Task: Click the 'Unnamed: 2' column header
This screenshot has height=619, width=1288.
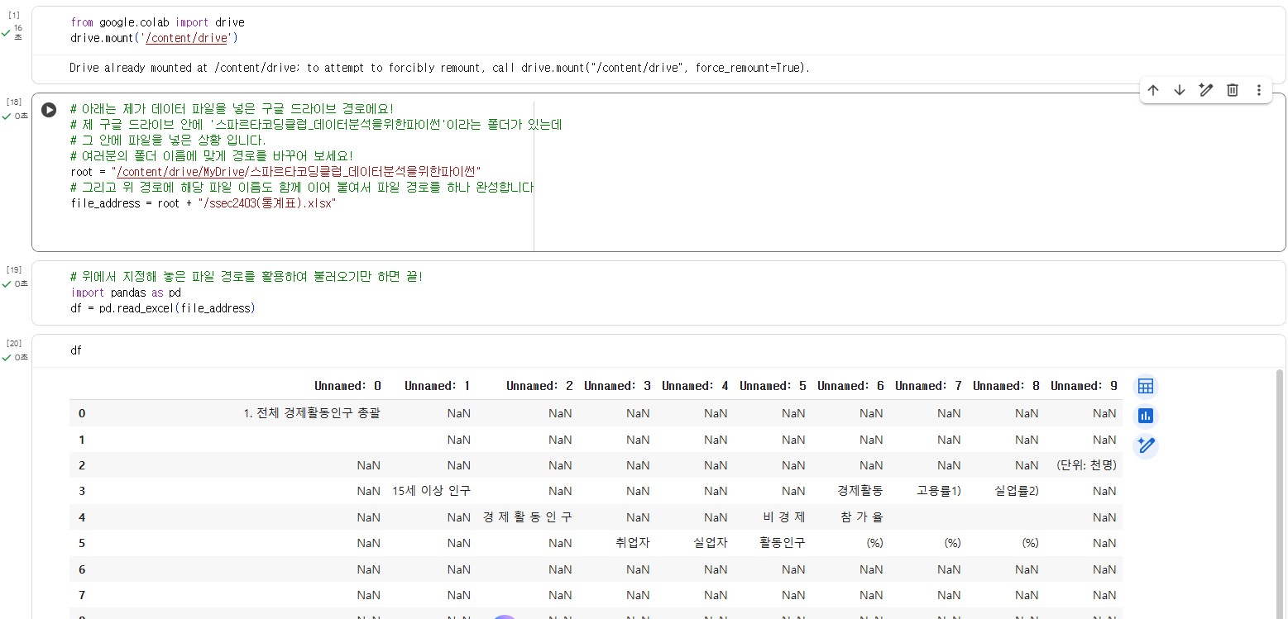Action: (x=539, y=386)
